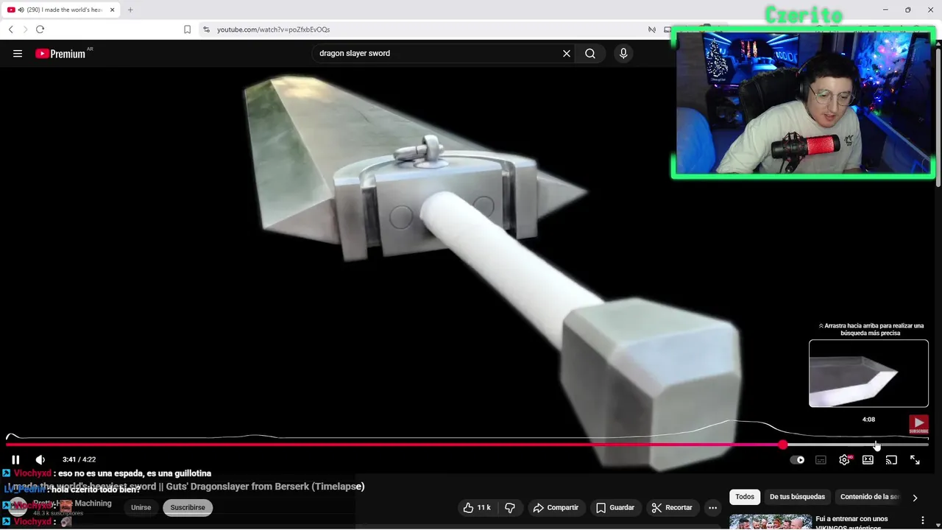Close the YouTube browser tab
The width and height of the screenshot is (942, 530).
point(113,10)
